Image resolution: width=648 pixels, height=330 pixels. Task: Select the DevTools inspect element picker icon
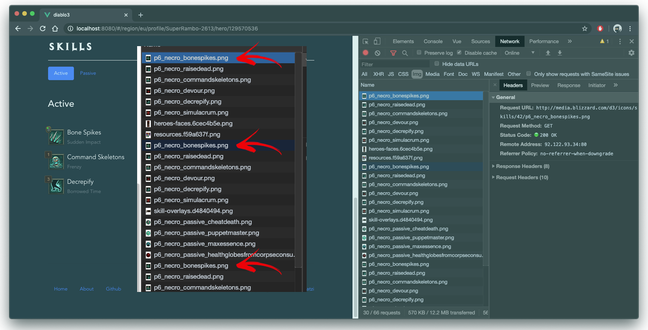366,41
